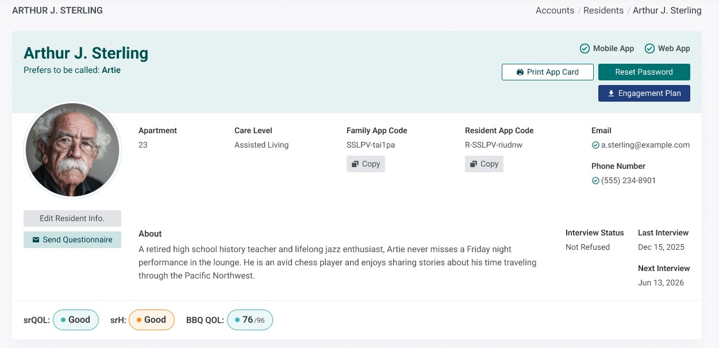The width and height of the screenshot is (719, 348).
Task: Open the Accounts breadcrumb link
Action: [555, 10]
